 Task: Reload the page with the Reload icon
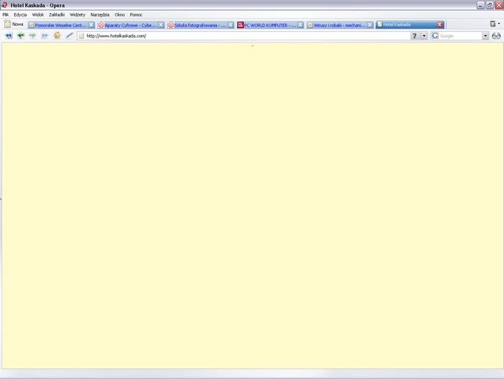click(57, 35)
